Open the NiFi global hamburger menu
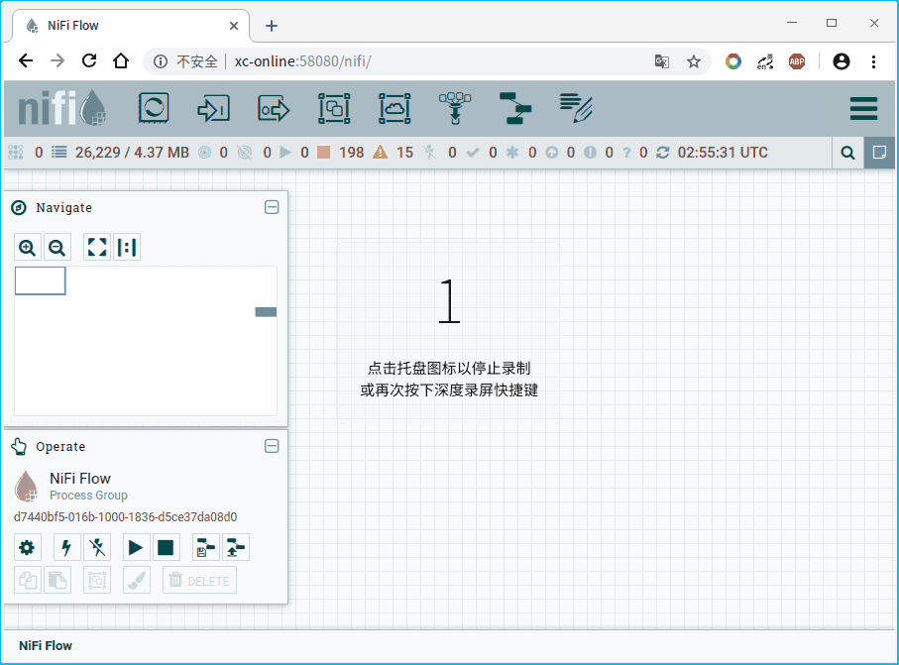Viewport: 899px width, 665px height. [x=863, y=108]
